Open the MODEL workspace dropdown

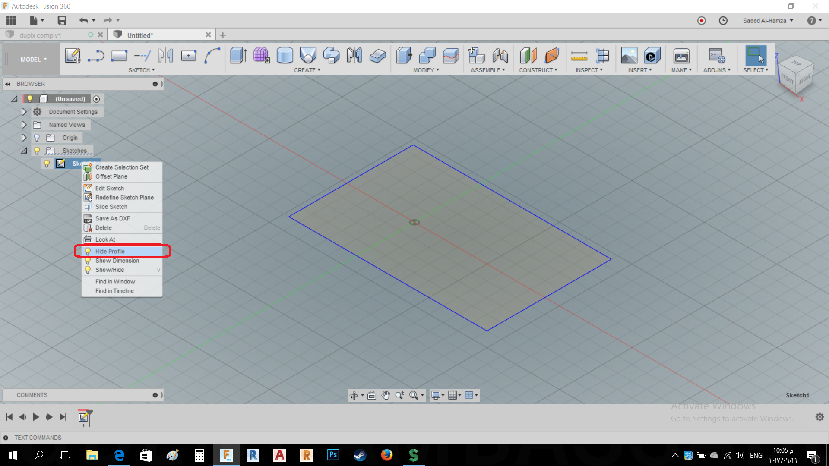pyautogui.click(x=34, y=60)
